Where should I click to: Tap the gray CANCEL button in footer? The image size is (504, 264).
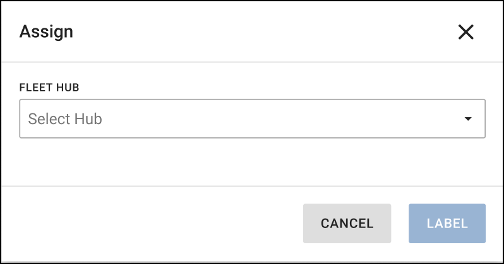[x=347, y=223]
